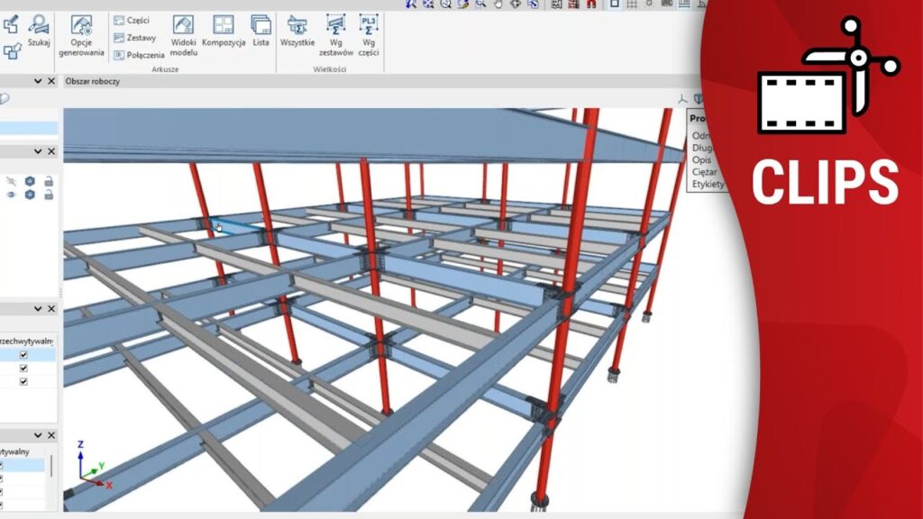Image resolution: width=923 pixels, height=519 pixels.
Task: Toggle second checkbox under Przechwytywalny column
Action: click(23, 369)
